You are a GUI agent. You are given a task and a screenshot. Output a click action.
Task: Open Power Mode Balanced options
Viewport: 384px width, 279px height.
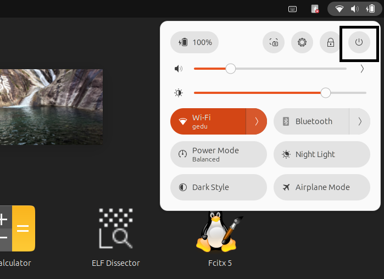tap(219, 154)
